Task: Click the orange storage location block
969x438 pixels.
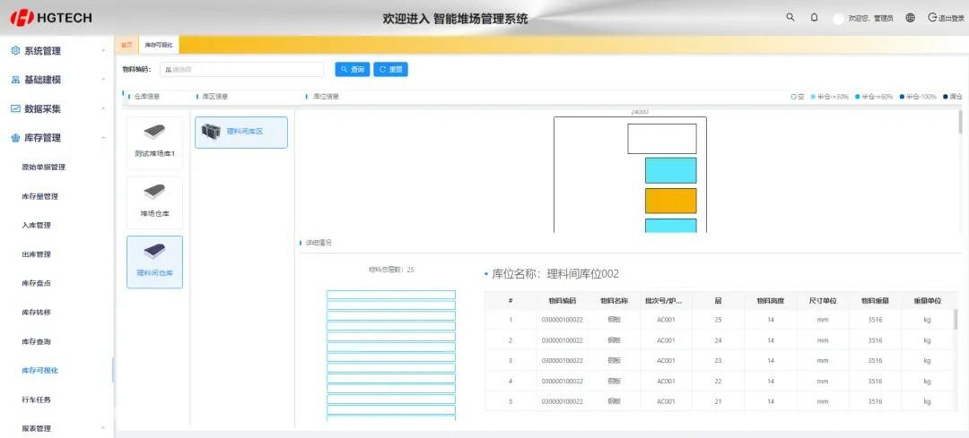Action: (670, 201)
